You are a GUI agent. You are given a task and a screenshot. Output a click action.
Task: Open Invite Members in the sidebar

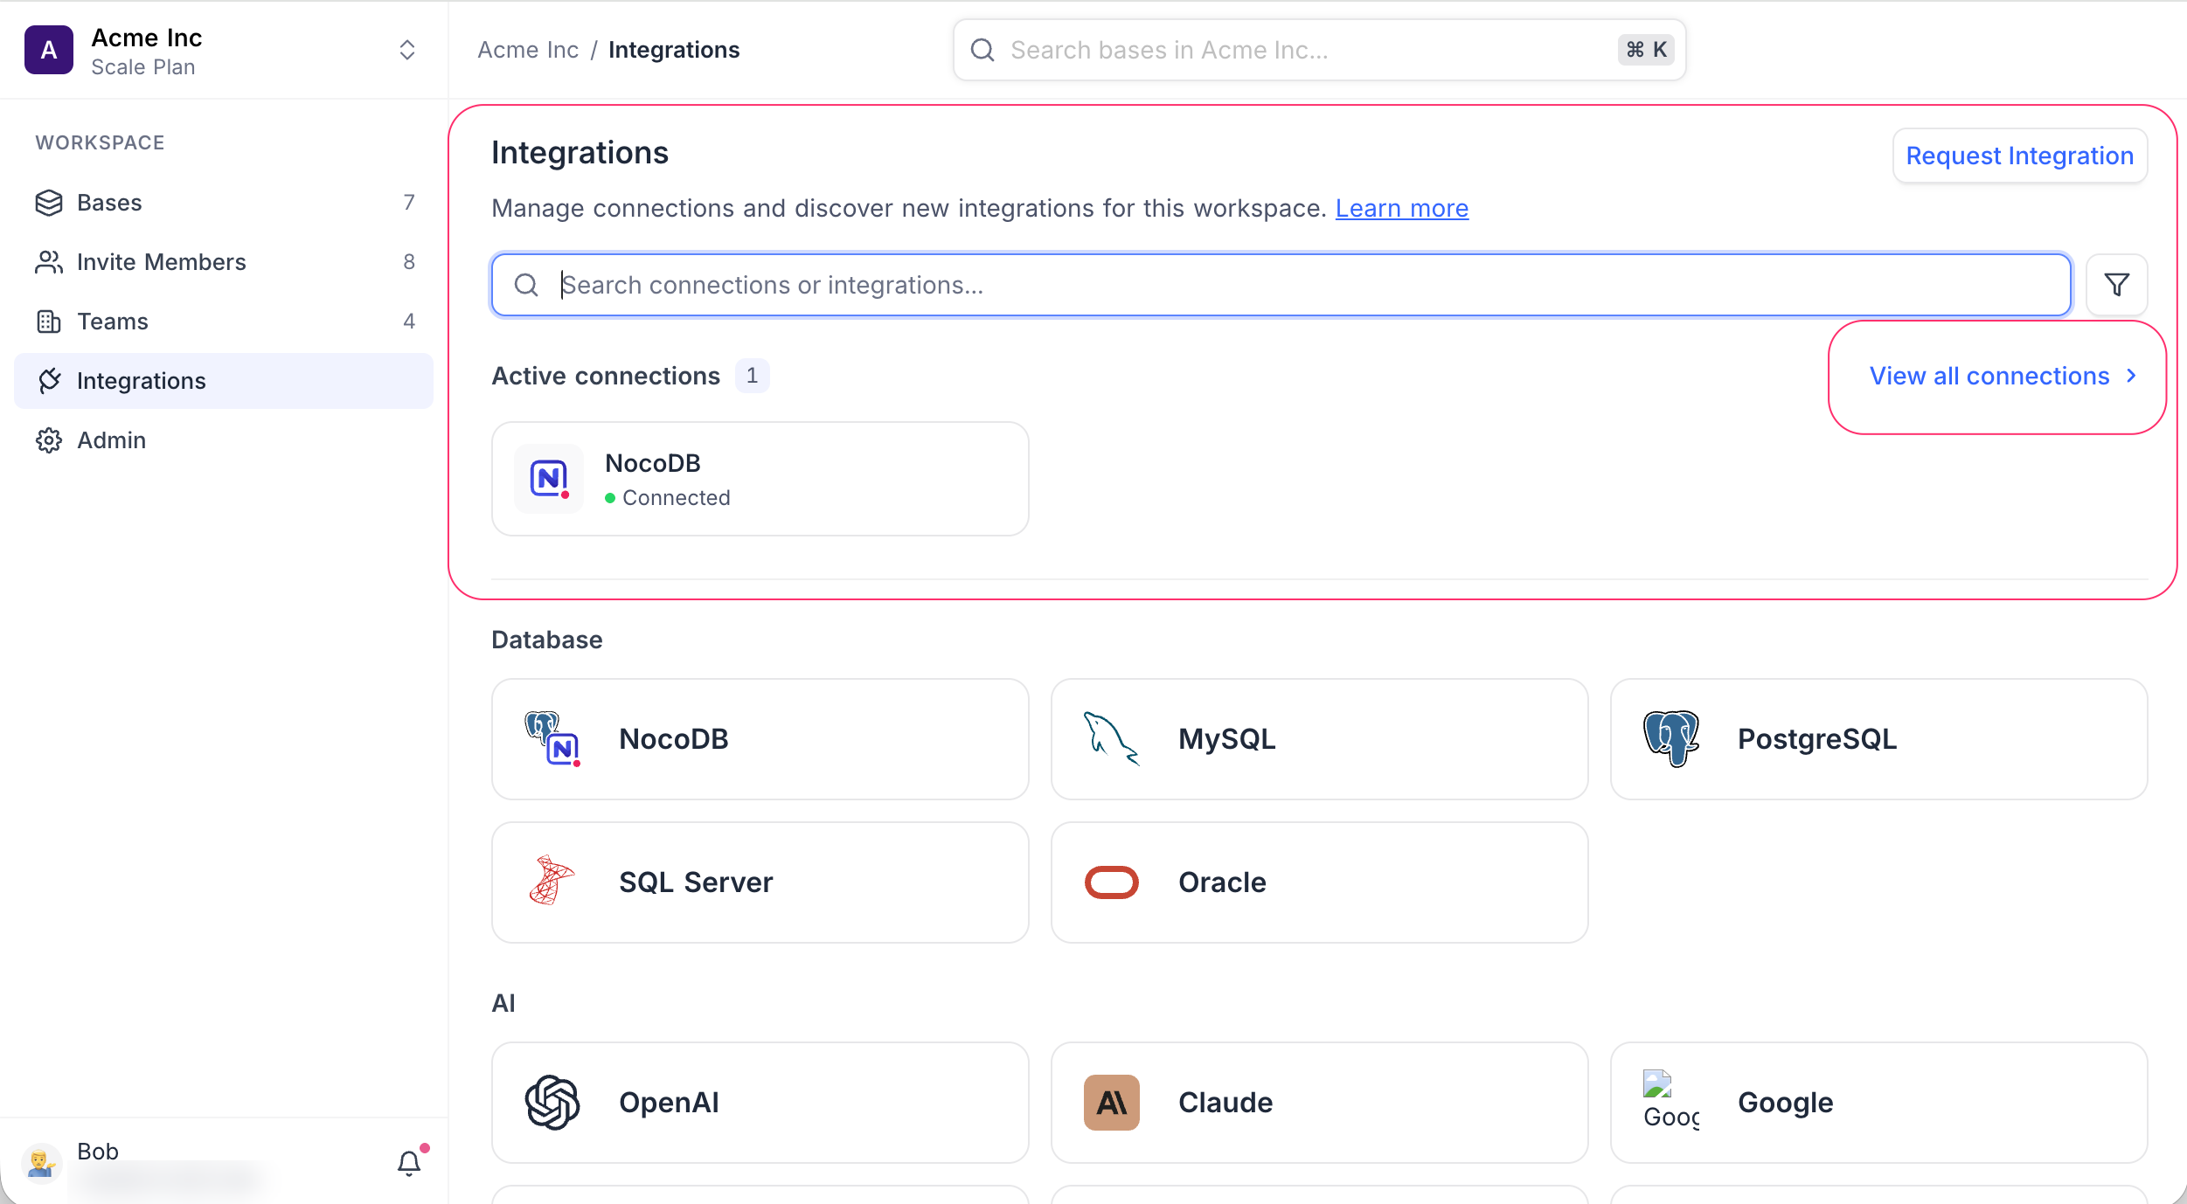(x=224, y=262)
